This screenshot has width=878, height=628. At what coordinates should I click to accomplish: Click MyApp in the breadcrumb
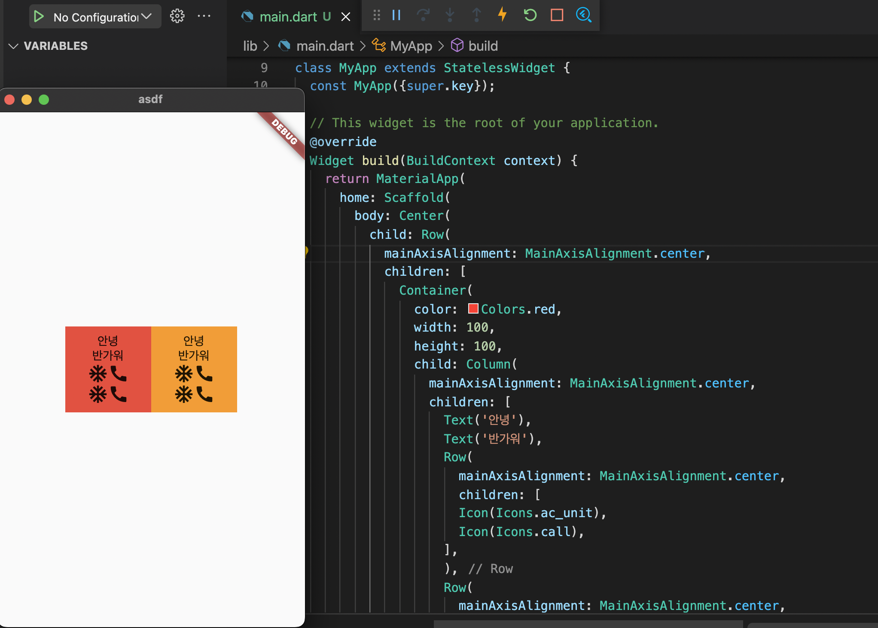[411, 46]
